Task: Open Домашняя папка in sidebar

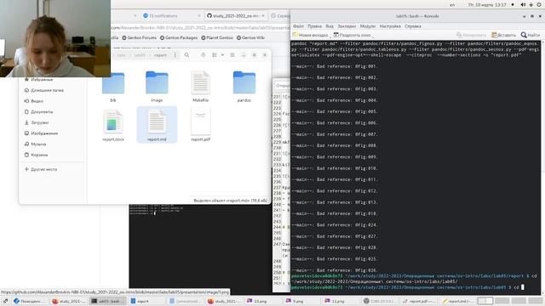Action: click(43, 90)
